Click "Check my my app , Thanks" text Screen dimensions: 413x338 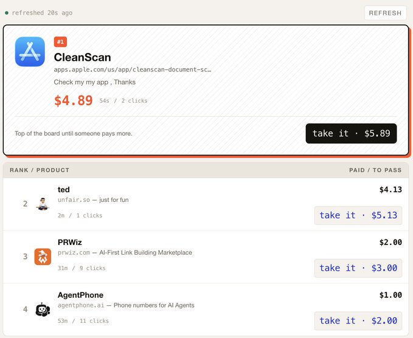[94, 82]
